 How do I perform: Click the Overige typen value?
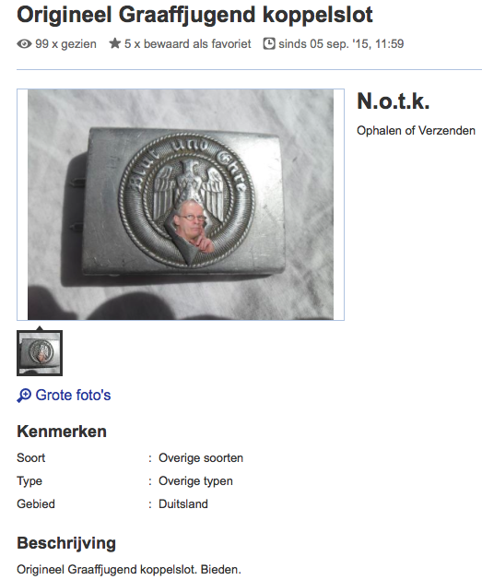coord(196,481)
